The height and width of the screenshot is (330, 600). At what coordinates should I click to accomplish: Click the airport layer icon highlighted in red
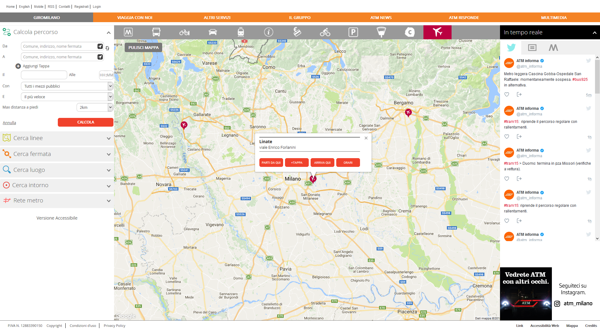437,32
